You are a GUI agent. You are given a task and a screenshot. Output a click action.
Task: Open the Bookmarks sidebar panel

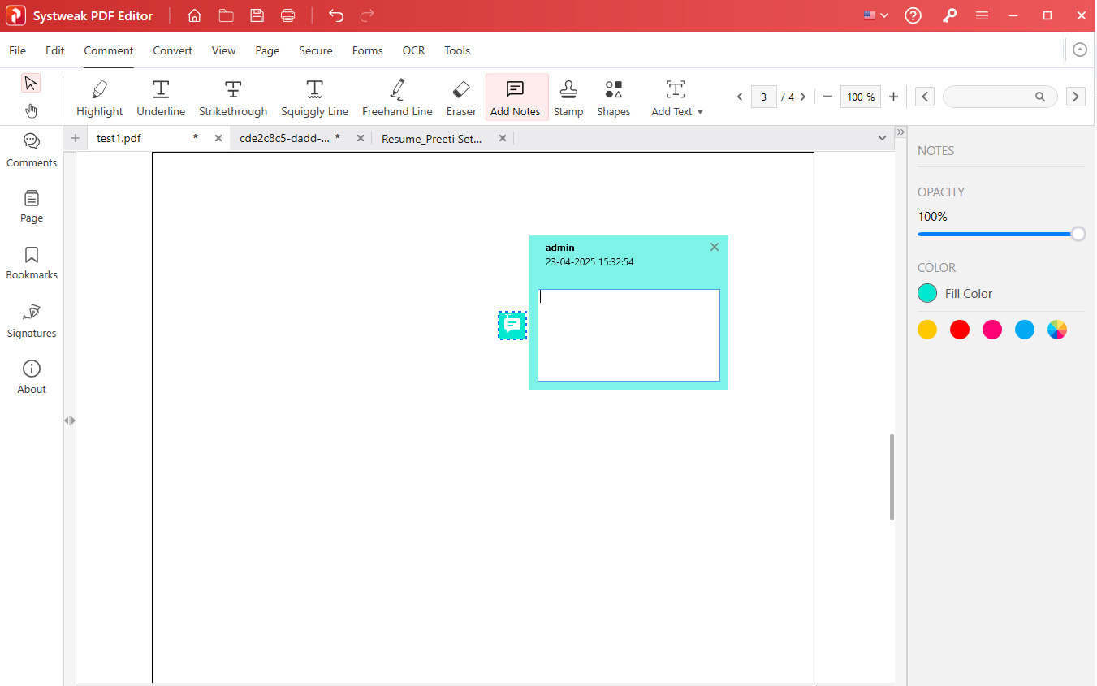(x=32, y=263)
